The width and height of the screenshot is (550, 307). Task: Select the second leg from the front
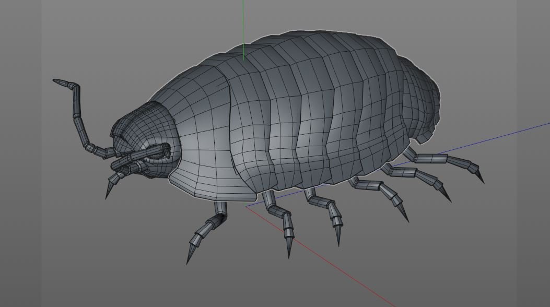click(282, 218)
